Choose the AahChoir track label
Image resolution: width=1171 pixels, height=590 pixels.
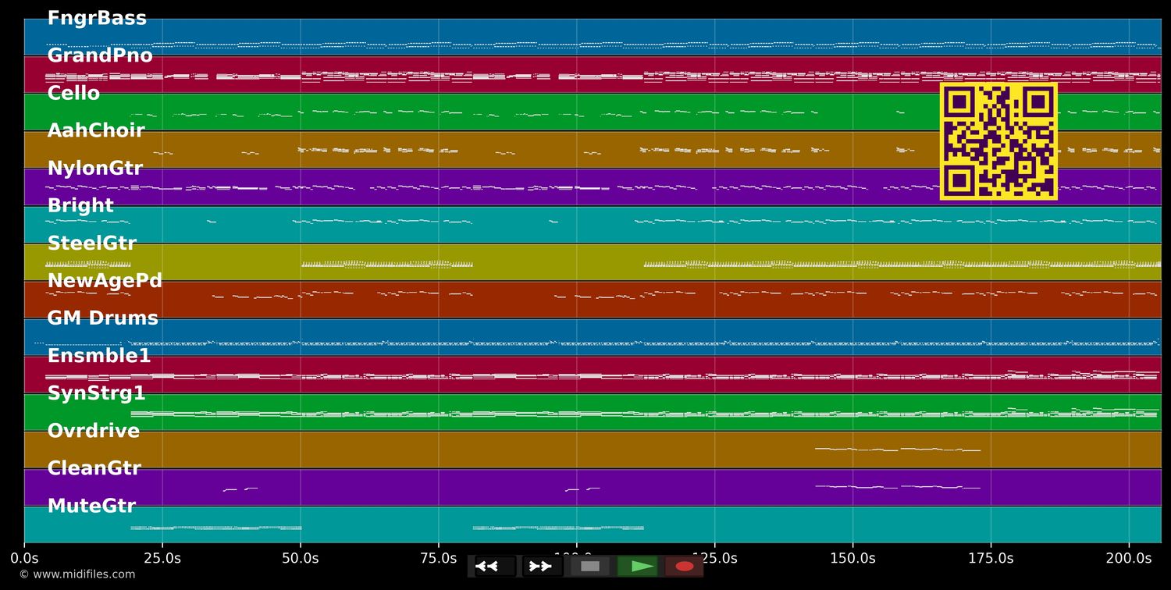[x=96, y=130]
